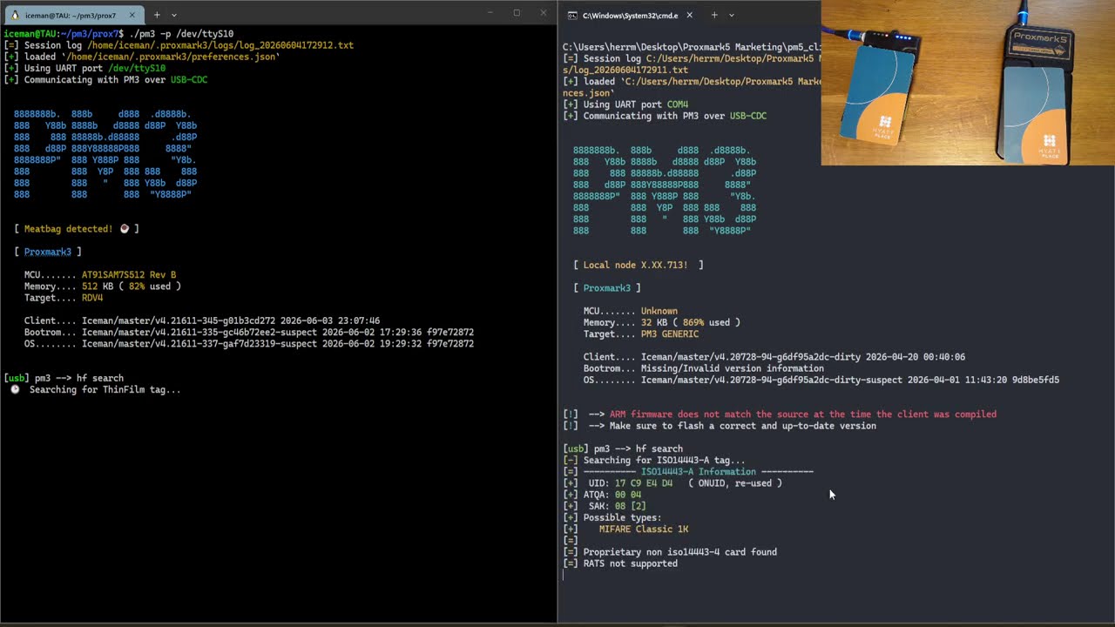This screenshot has height=627, width=1115.
Task: Open the Proxmark3 link in the left terminal
Action: [47, 252]
